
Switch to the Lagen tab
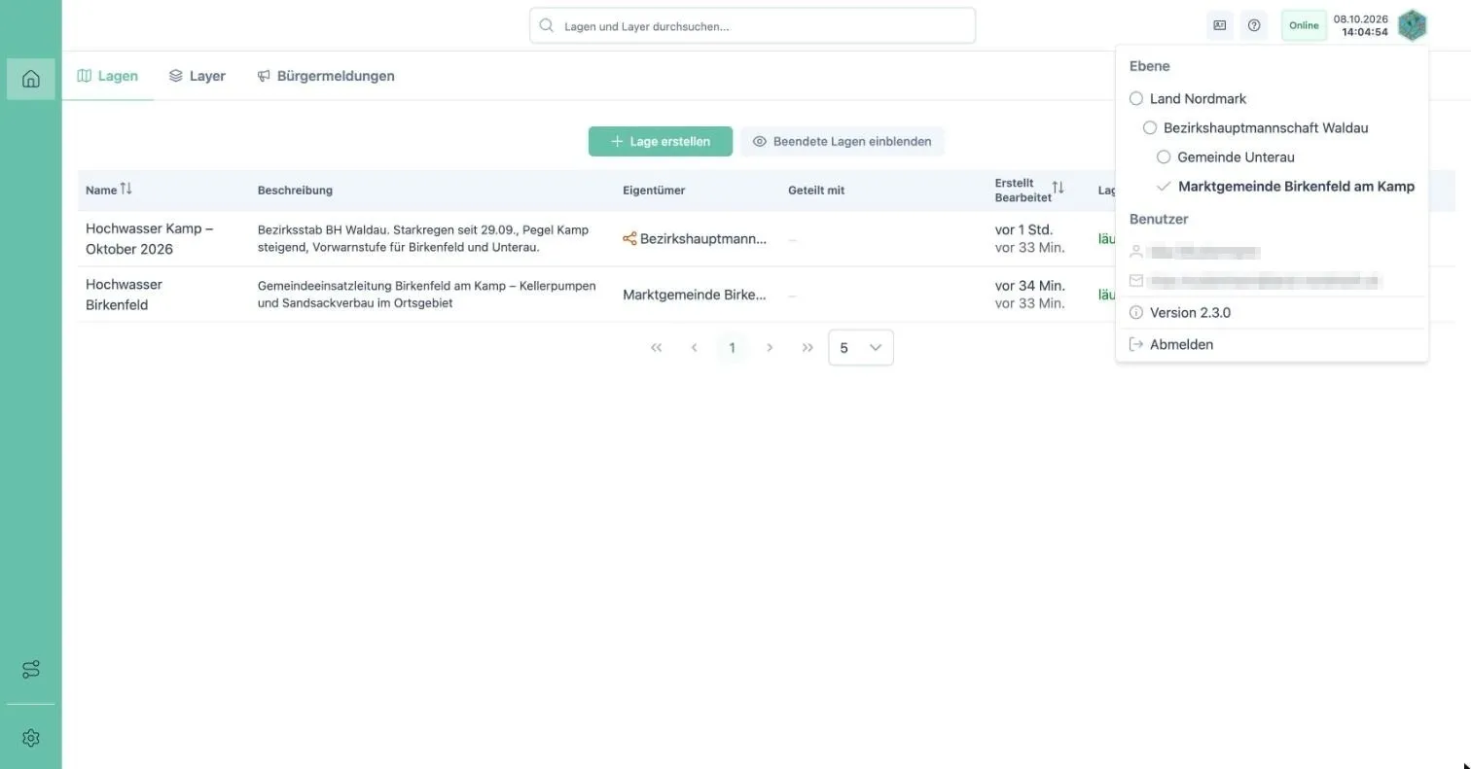pyautogui.click(x=108, y=76)
